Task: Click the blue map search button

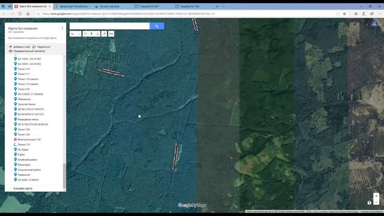Action: [x=157, y=26]
